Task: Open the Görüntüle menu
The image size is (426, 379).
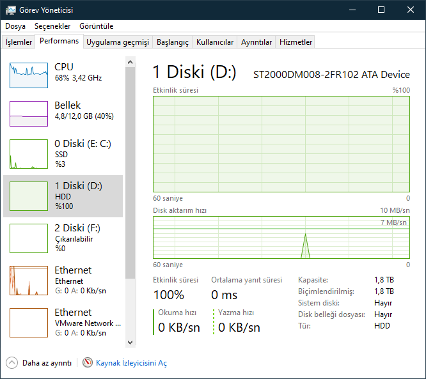Action: (96, 26)
